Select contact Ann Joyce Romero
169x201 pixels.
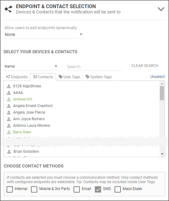point(29,119)
